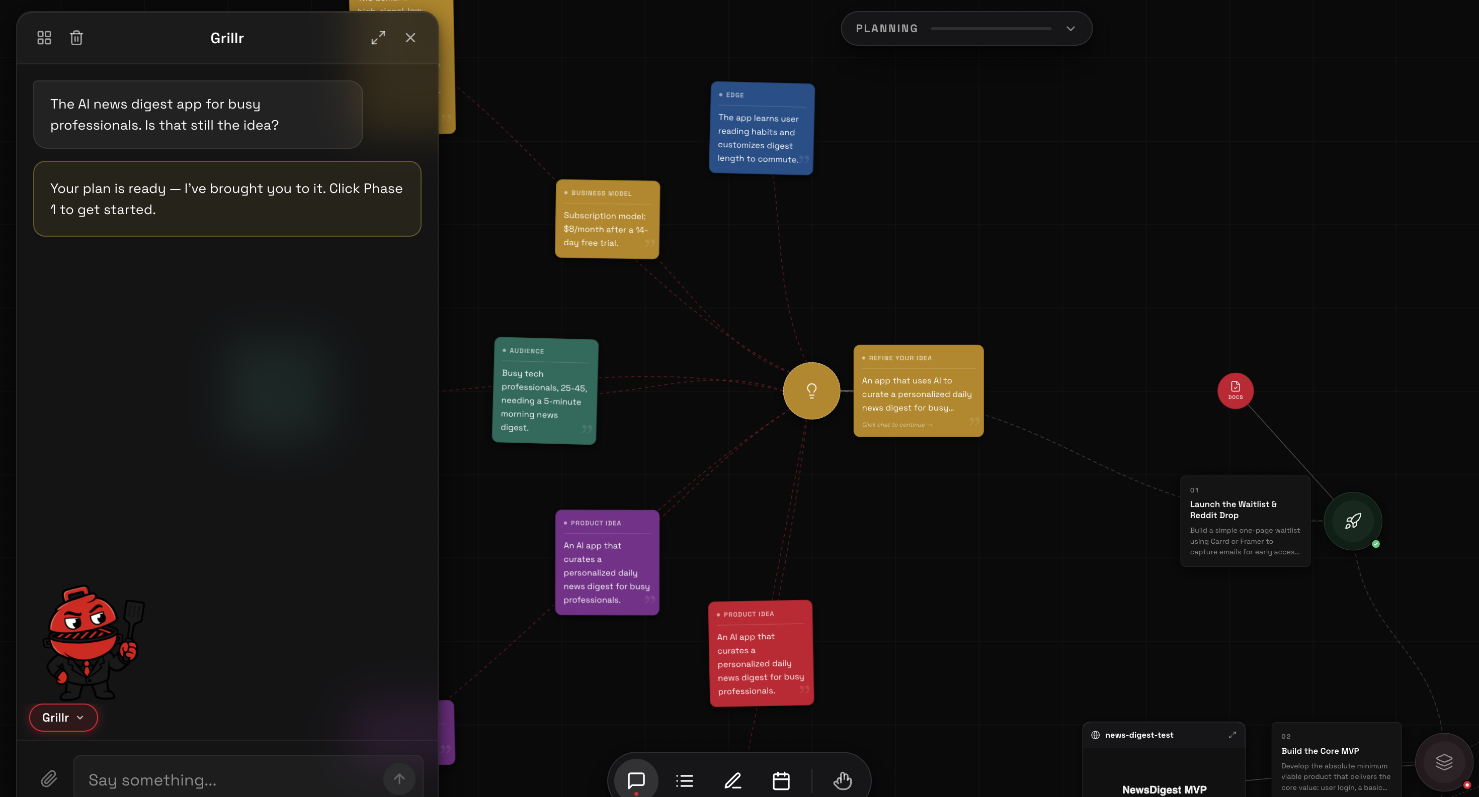Screen dimensions: 1479x797
Task: Expand the Grillr chat panel
Action: coord(378,38)
